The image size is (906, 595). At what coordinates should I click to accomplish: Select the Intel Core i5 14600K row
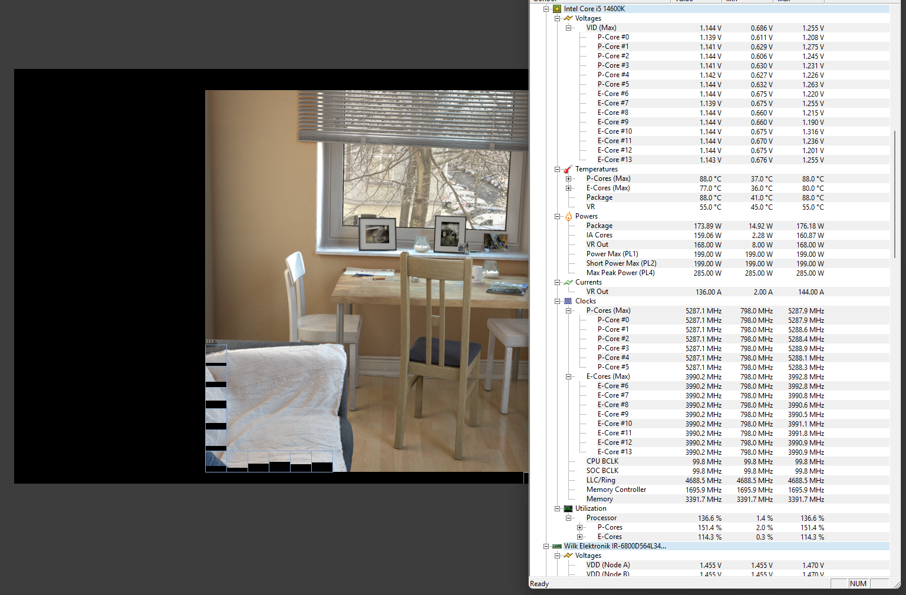pyautogui.click(x=710, y=9)
